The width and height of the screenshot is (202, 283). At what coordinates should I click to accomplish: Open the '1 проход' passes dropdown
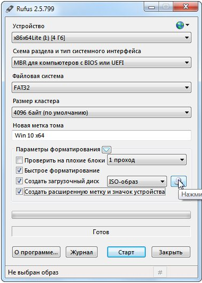point(147,160)
